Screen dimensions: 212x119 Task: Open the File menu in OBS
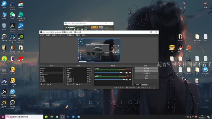[42, 35]
